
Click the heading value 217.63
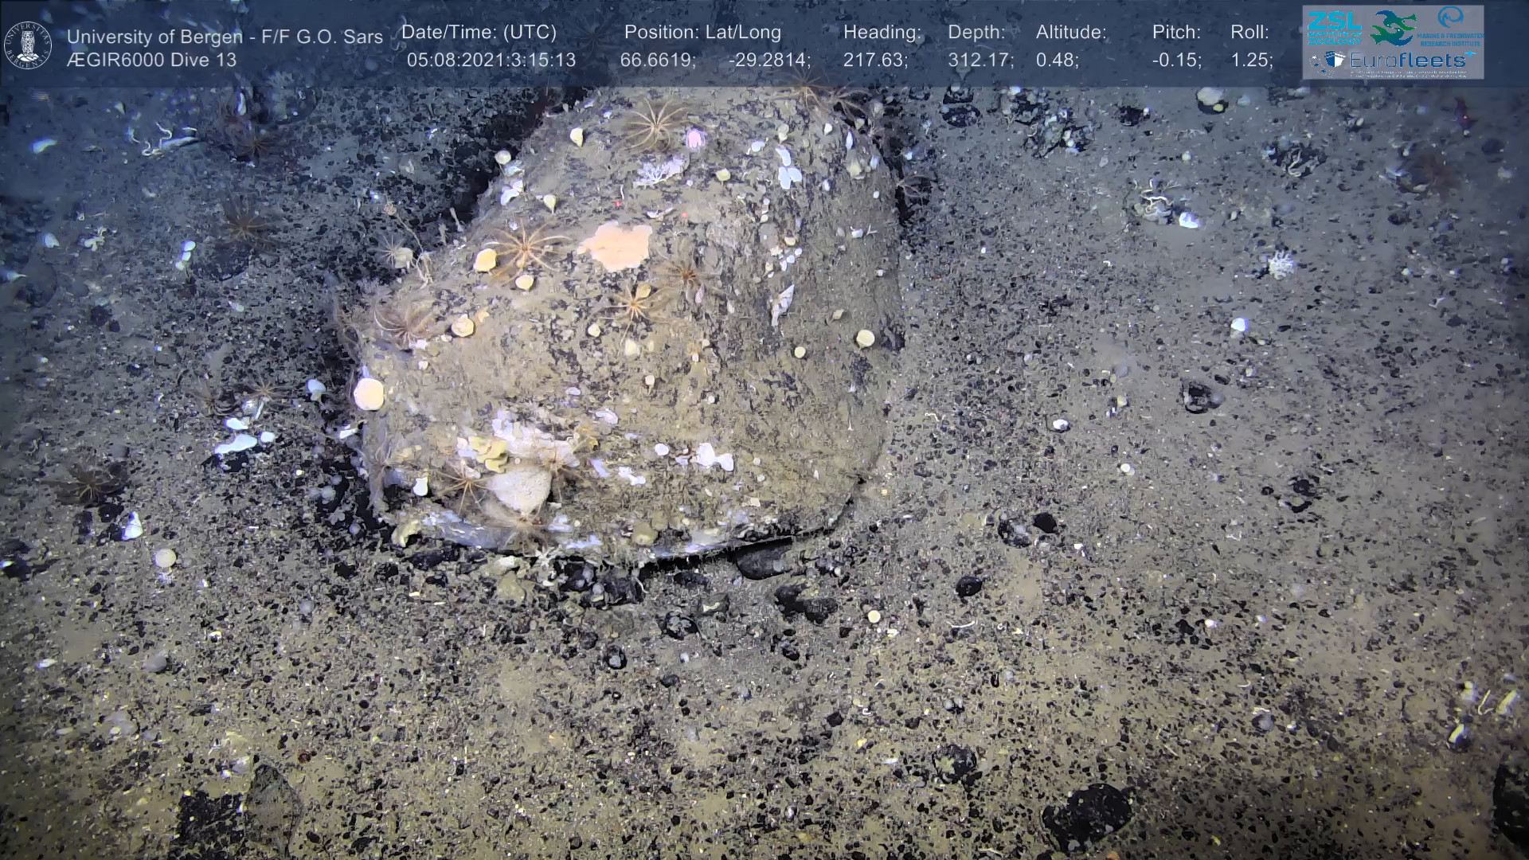tap(875, 60)
